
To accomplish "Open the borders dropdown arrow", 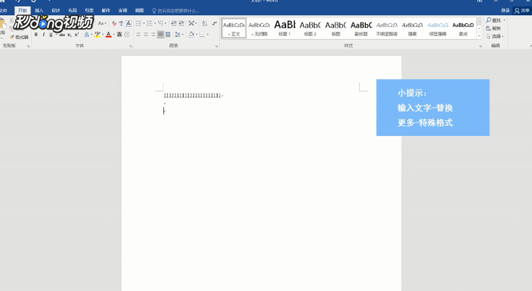I will pos(207,34).
